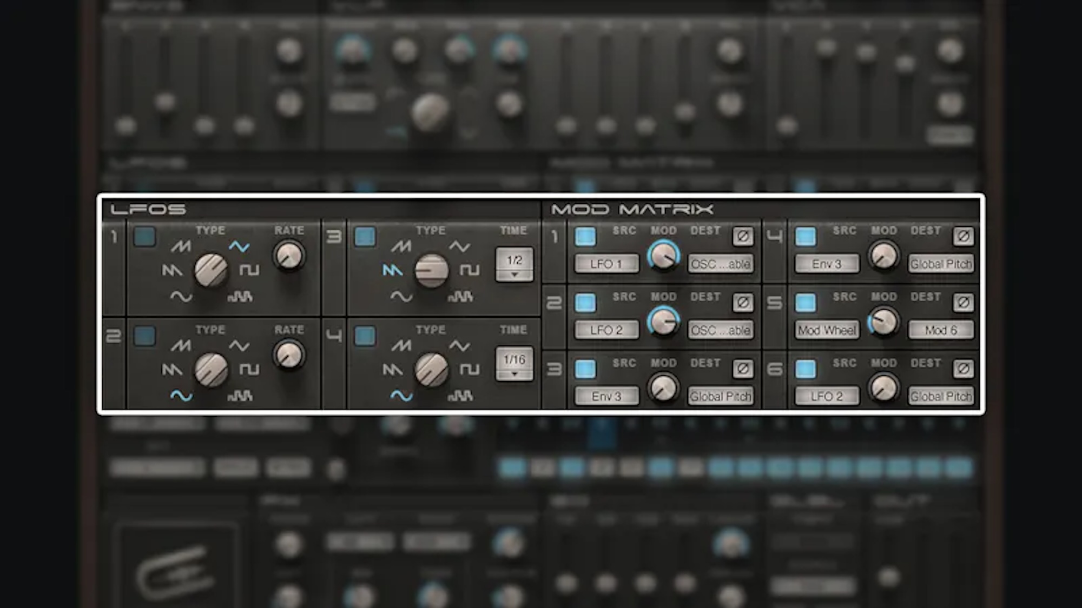
Task: Select sample-and-hold waveform for LFO 3
Action: (460, 296)
